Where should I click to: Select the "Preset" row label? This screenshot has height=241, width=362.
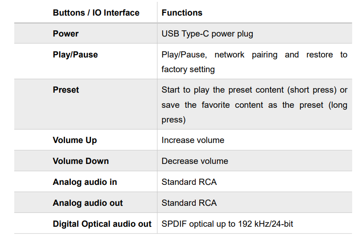click(x=66, y=90)
